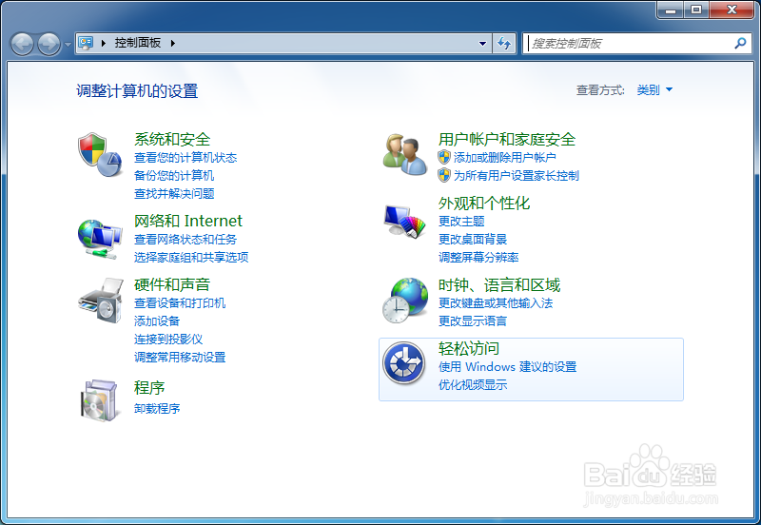Viewport: 761px width, 525px height.
Task: Click shield icon beside 为所有用户设置家长控制
Action: point(444,175)
